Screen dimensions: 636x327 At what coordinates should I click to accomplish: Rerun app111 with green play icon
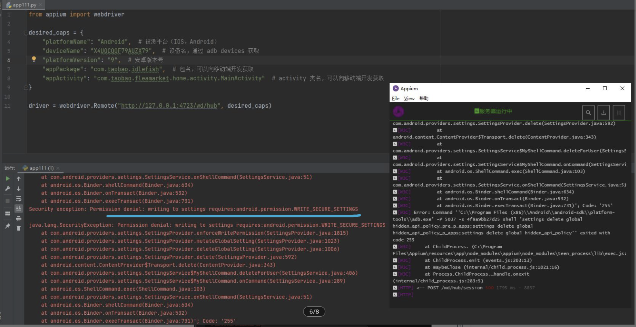(8, 179)
